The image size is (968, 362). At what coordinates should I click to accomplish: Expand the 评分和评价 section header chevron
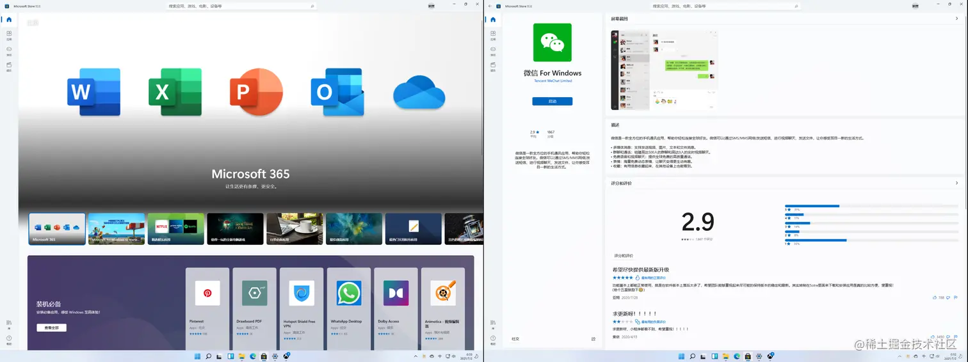(x=956, y=183)
